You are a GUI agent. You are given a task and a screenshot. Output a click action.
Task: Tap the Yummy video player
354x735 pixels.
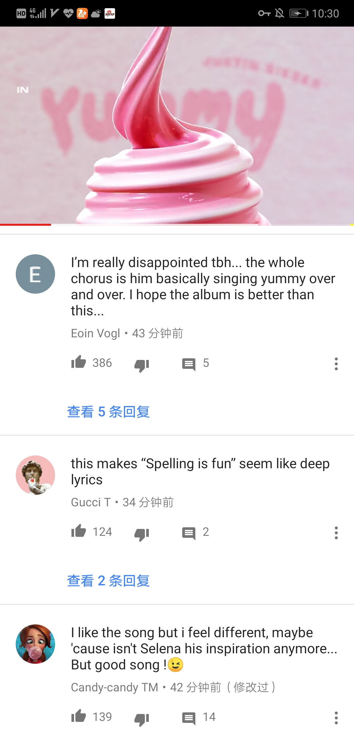[177, 126]
